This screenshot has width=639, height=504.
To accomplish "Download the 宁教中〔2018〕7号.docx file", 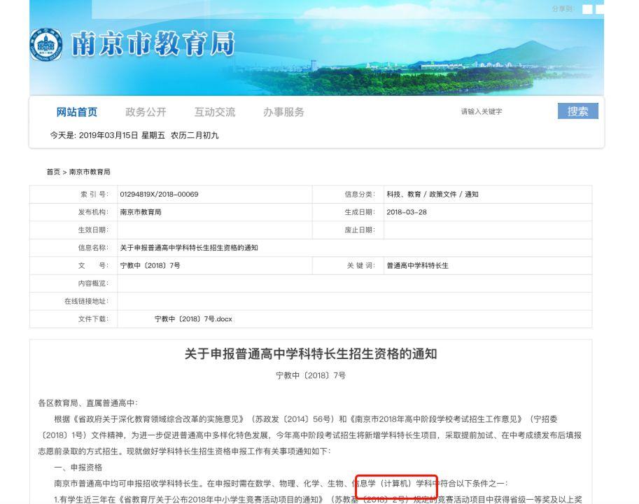I will 193,319.
